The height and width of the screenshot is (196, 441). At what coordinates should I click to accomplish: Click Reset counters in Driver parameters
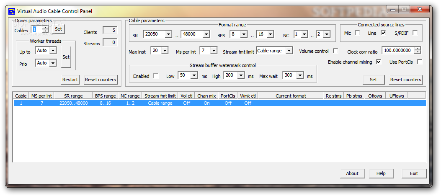tap(101, 80)
